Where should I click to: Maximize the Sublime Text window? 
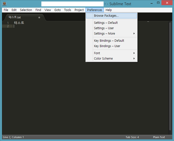coord(158,3)
